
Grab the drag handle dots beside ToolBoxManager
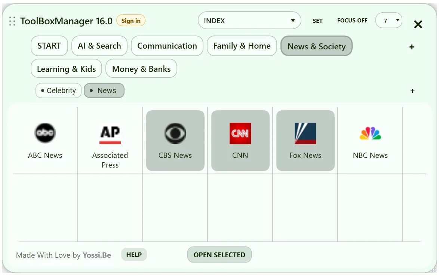click(x=12, y=21)
